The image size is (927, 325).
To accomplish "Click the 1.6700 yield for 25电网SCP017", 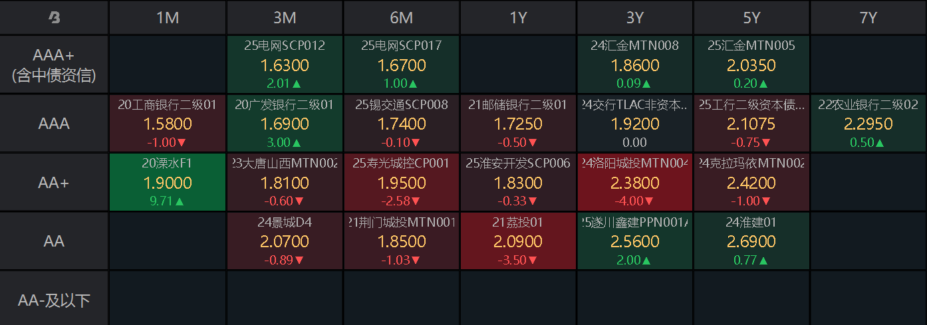I will point(402,65).
